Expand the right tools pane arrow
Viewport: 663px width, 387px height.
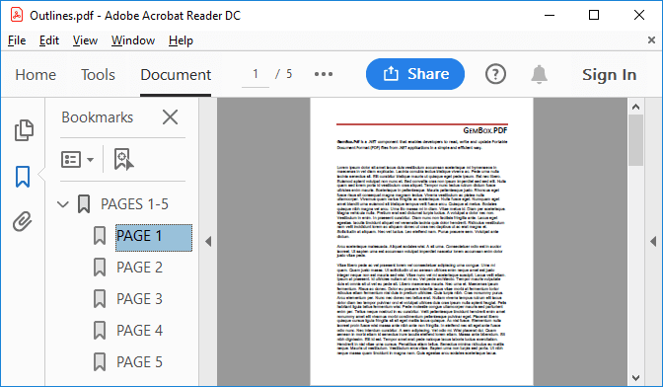tap(653, 242)
